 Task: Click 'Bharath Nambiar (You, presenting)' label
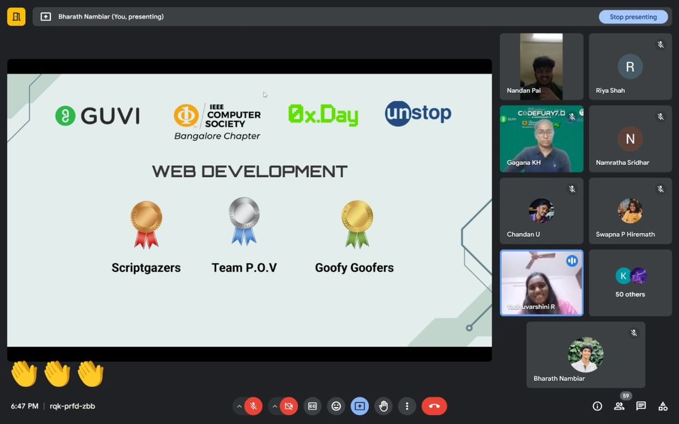[111, 16]
